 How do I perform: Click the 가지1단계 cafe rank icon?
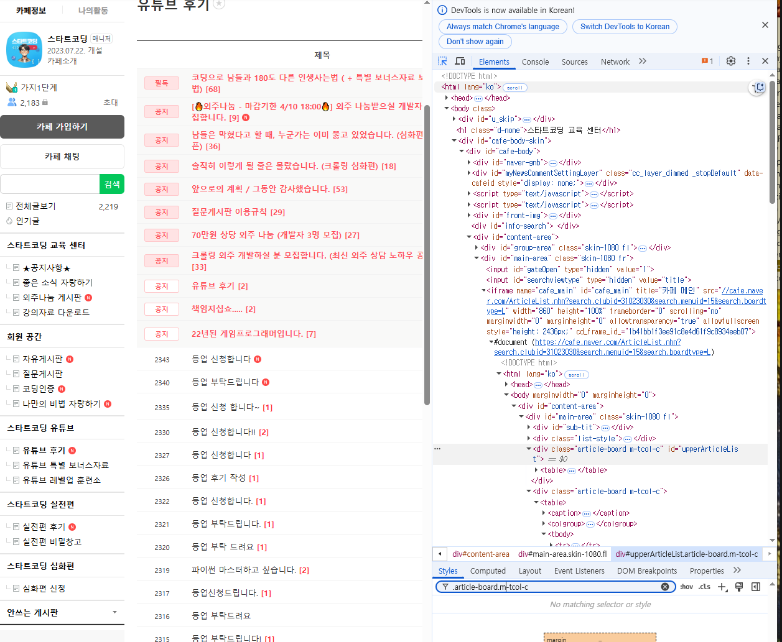(11, 88)
